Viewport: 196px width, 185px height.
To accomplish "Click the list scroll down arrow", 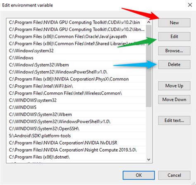I will click(149, 159).
